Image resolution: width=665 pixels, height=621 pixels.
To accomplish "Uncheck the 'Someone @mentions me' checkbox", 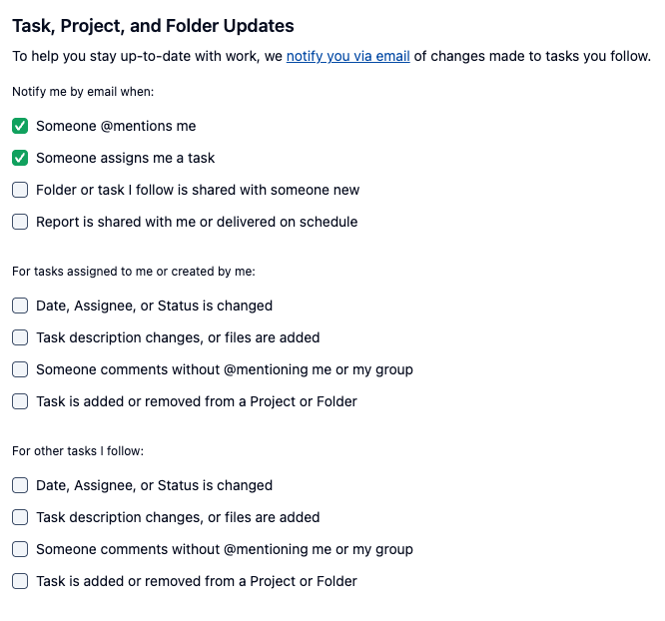I will point(20,126).
